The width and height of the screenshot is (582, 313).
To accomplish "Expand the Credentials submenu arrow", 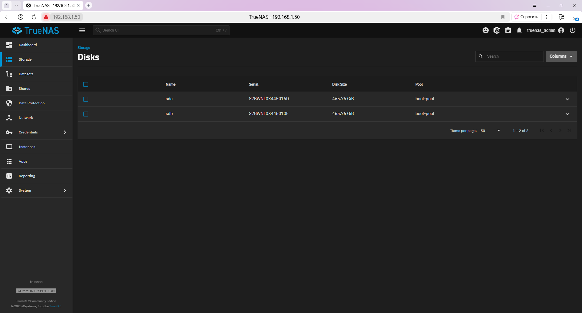I will coord(65,132).
